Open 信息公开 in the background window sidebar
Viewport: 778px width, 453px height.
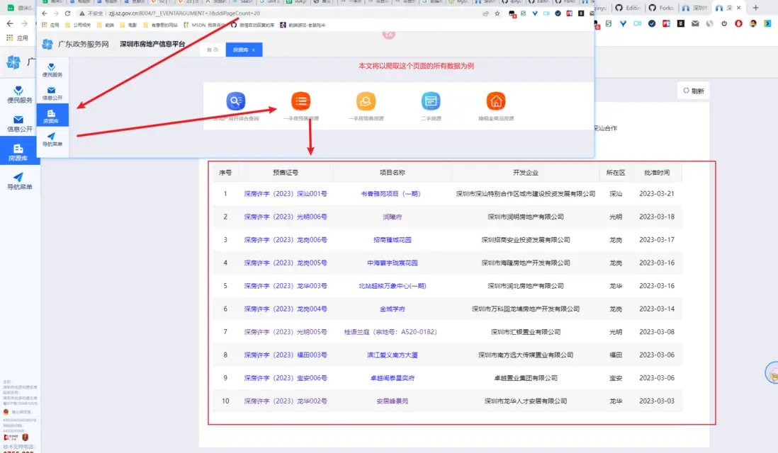(19, 123)
